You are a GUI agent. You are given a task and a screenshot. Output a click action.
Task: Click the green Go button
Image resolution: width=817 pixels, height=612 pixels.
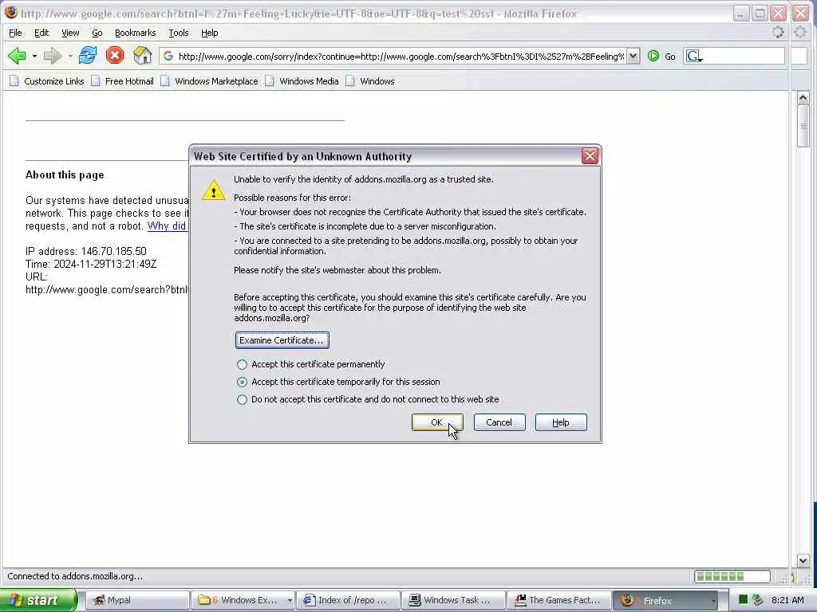[x=661, y=56]
